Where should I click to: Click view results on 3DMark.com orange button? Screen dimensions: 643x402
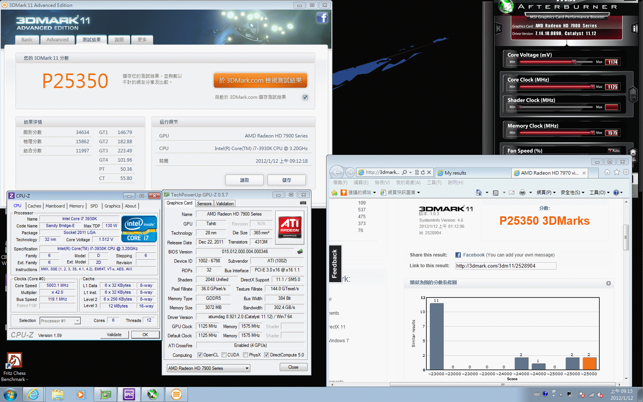pos(260,80)
